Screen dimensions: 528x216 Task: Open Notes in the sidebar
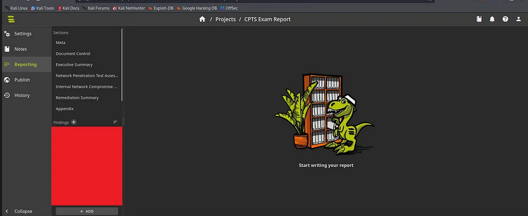point(26,49)
